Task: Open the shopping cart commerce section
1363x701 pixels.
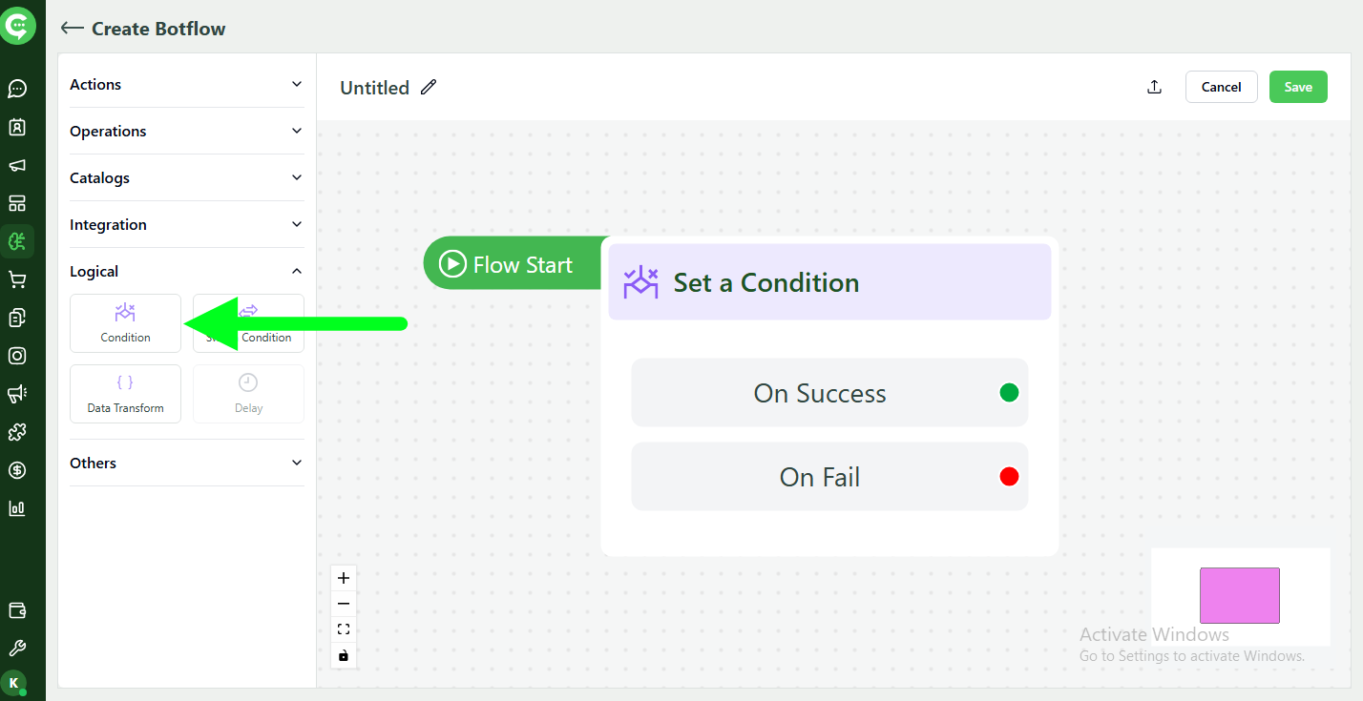Action: point(20,279)
